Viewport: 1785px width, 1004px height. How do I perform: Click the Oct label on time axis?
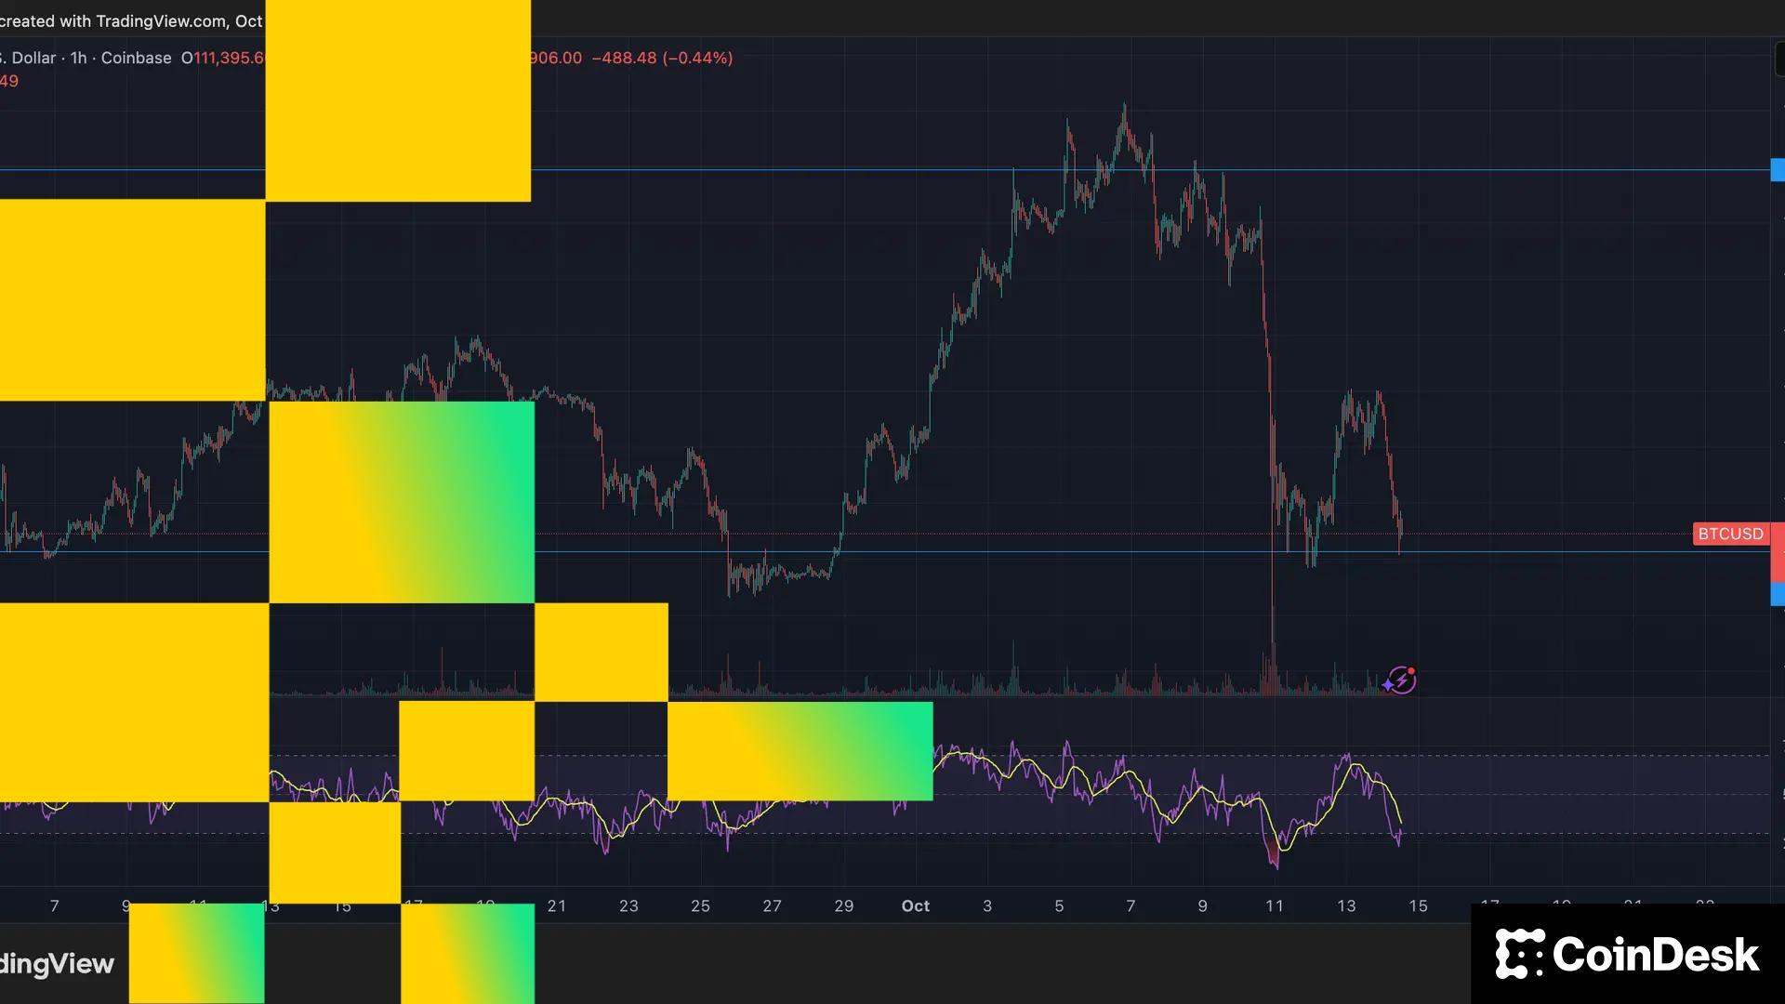click(915, 905)
